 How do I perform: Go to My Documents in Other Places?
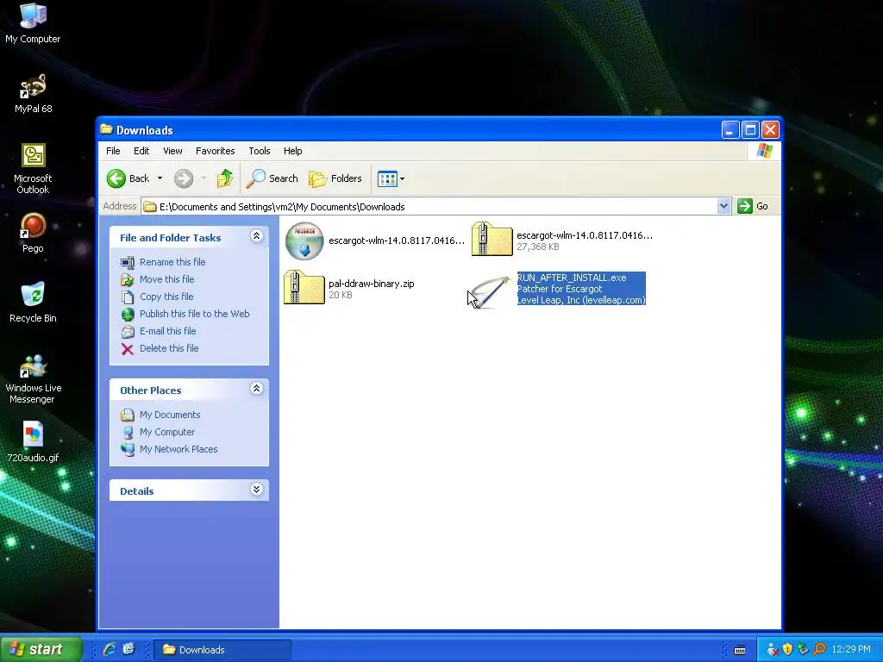(x=170, y=415)
